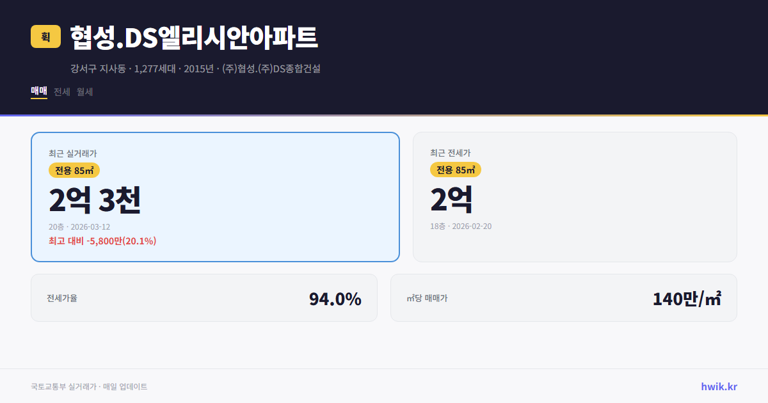Open the hwik.kr site logo link
Image resolution: width=768 pixels, height=403 pixels.
point(718,386)
